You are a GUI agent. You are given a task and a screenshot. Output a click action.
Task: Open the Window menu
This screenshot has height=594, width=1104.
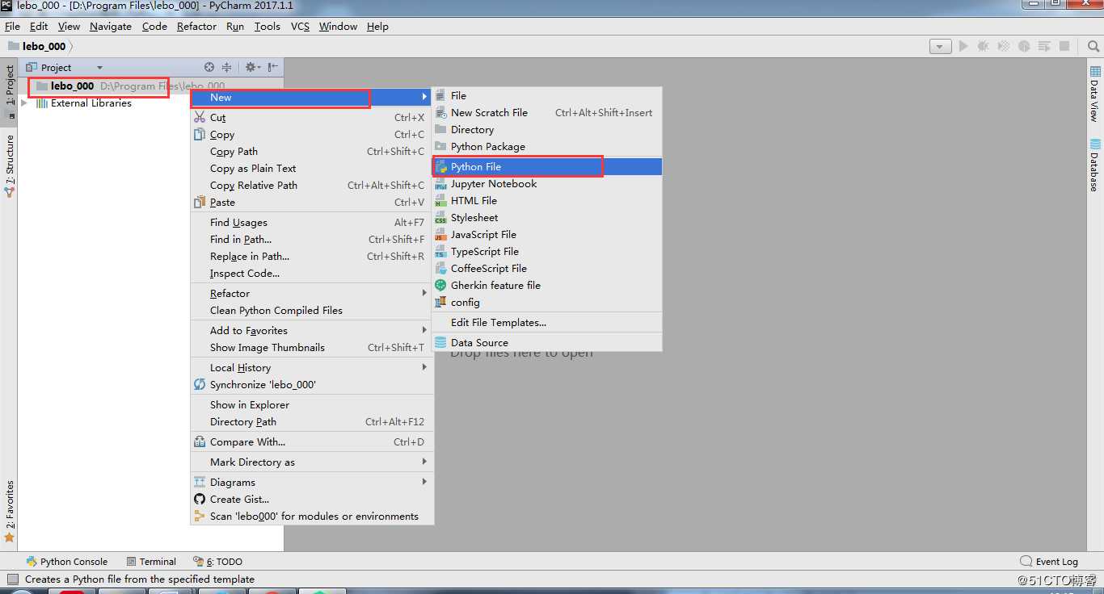click(338, 26)
